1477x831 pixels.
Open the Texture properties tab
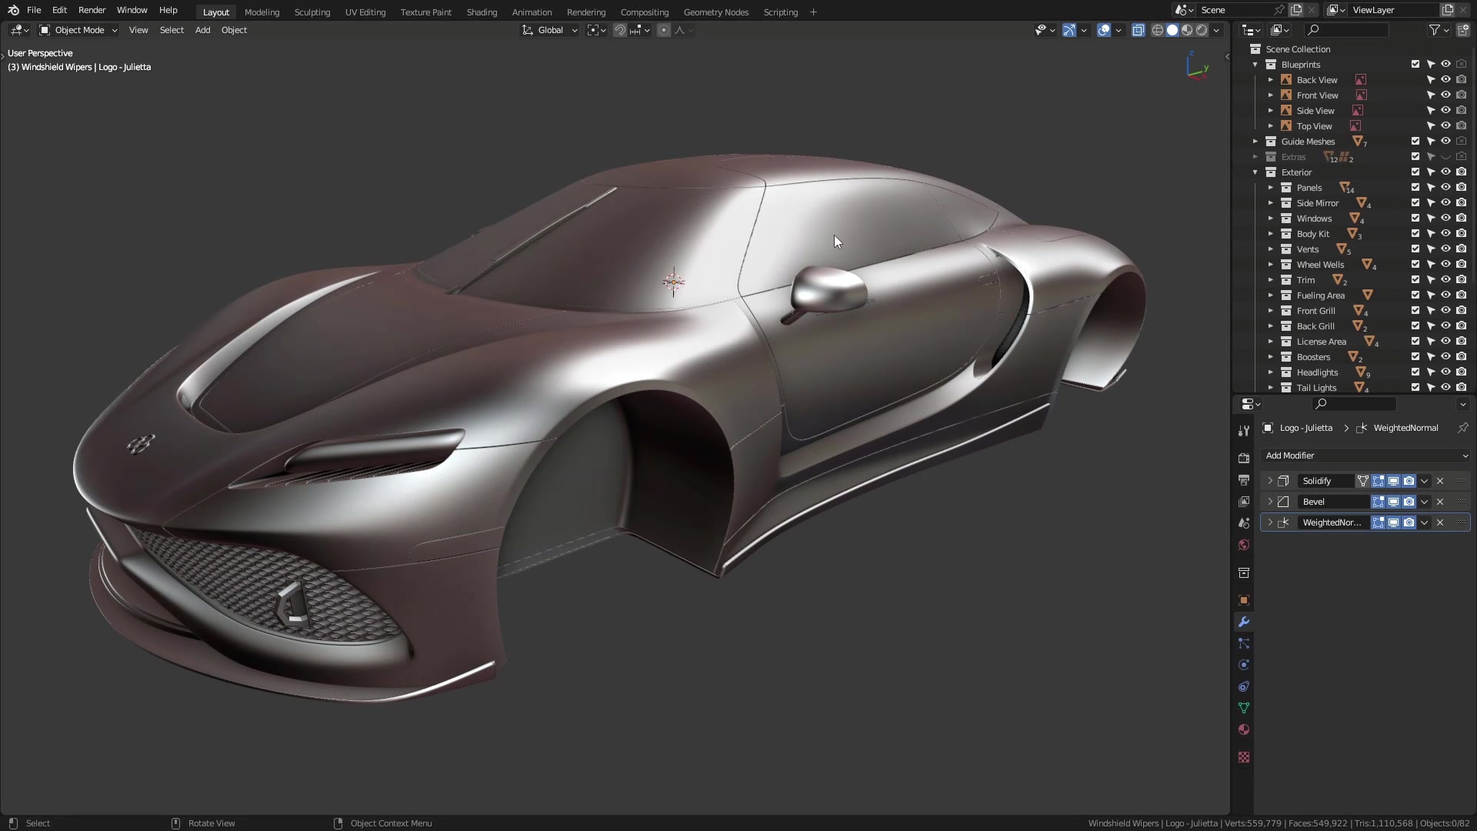click(x=1244, y=757)
